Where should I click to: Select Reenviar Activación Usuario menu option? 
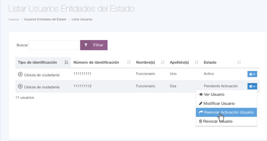(226, 112)
